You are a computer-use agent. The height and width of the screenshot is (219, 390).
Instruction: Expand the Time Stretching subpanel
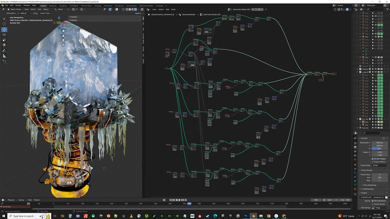370,185
